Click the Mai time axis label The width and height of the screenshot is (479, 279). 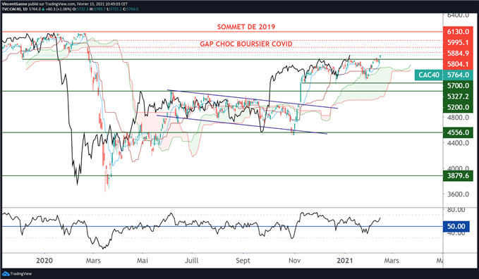click(143, 261)
